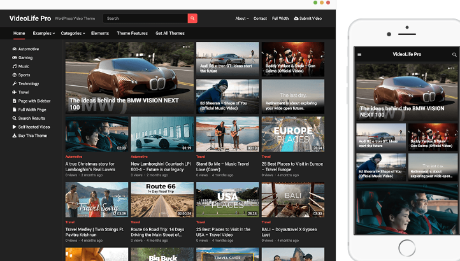Click the Automotive car icon in sidebar
The width and height of the screenshot is (460, 261).
click(15, 49)
